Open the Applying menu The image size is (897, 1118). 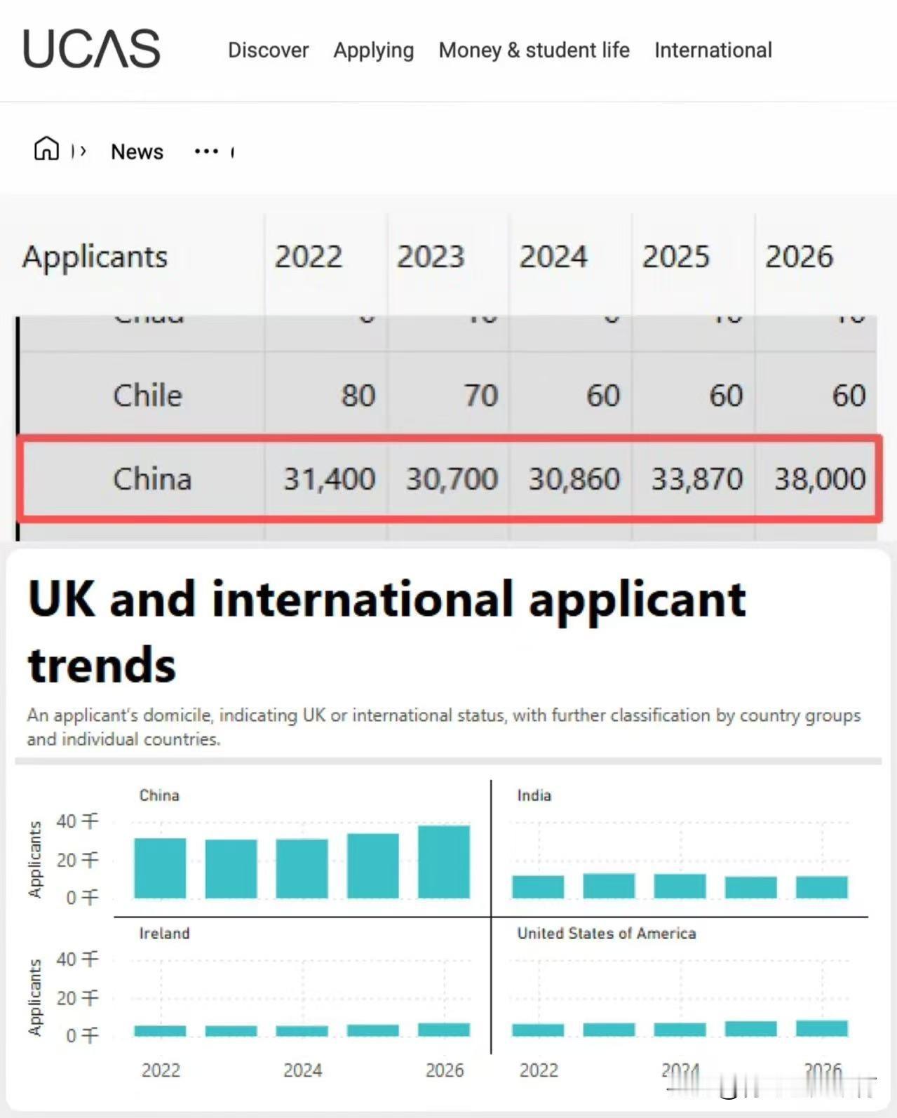[374, 50]
